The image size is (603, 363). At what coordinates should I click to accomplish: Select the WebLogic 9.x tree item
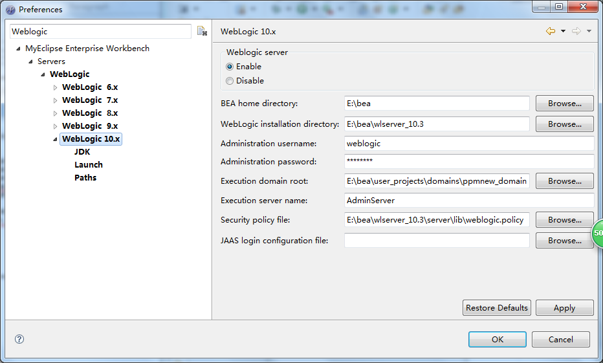(x=90, y=126)
